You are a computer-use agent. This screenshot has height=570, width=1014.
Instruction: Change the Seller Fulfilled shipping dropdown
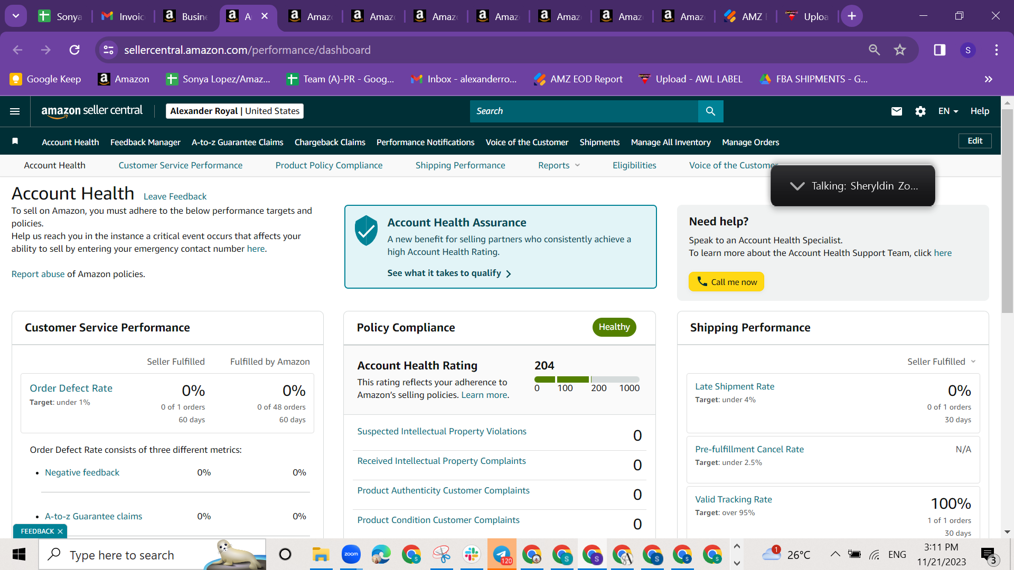point(941,362)
